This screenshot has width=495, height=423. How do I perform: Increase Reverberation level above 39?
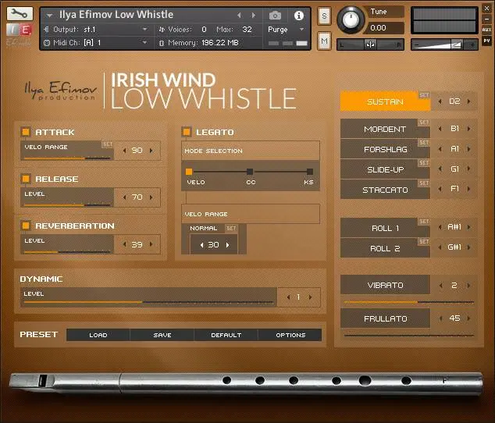[151, 244]
